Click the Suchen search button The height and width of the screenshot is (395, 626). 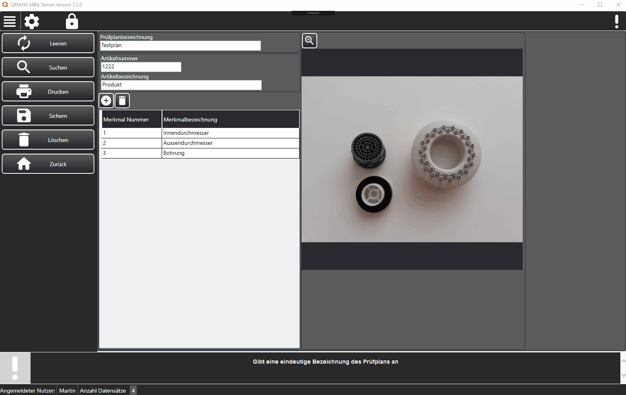click(48, 67)
